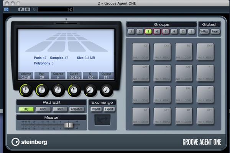The height and width of the screenshot is (153, 230).
Task: Click the Cutoff knob
Action: pos(74,90)
